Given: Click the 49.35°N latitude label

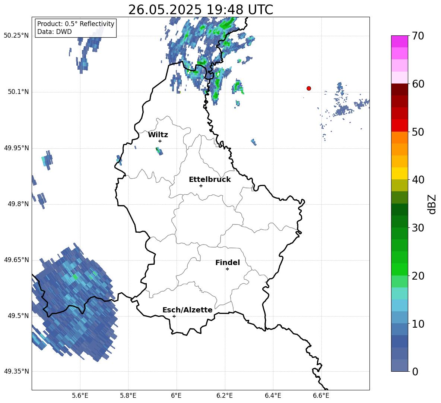Looking at the screenshot, I should click(x=16, y=371).
